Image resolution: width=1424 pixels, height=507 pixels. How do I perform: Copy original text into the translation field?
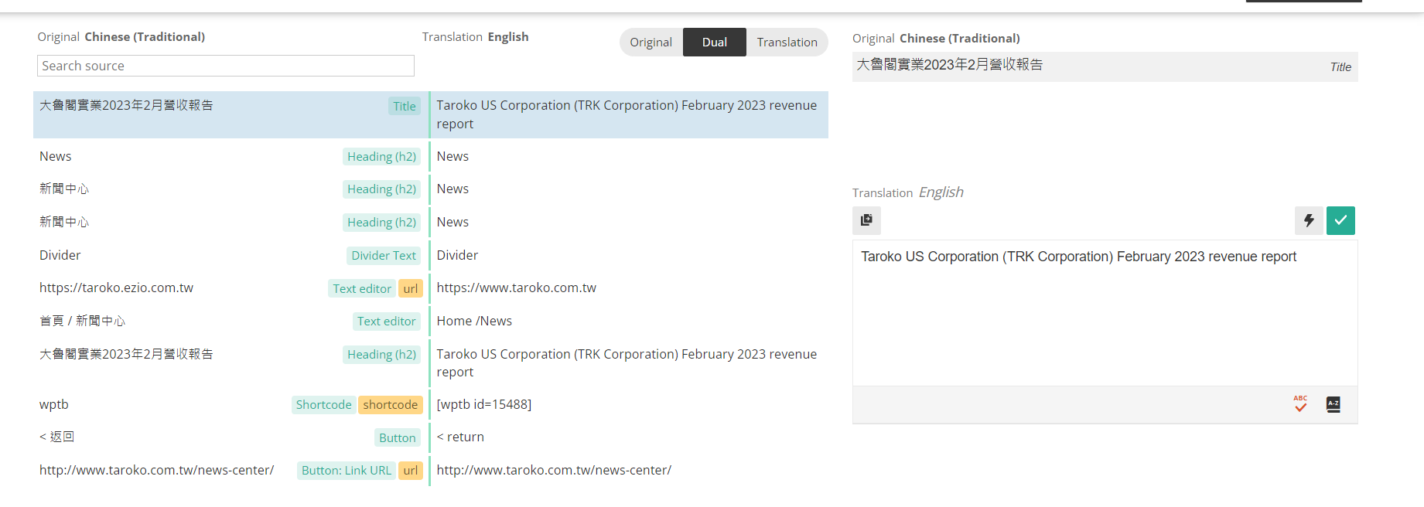pyautogui.click(x=866, y=220)
